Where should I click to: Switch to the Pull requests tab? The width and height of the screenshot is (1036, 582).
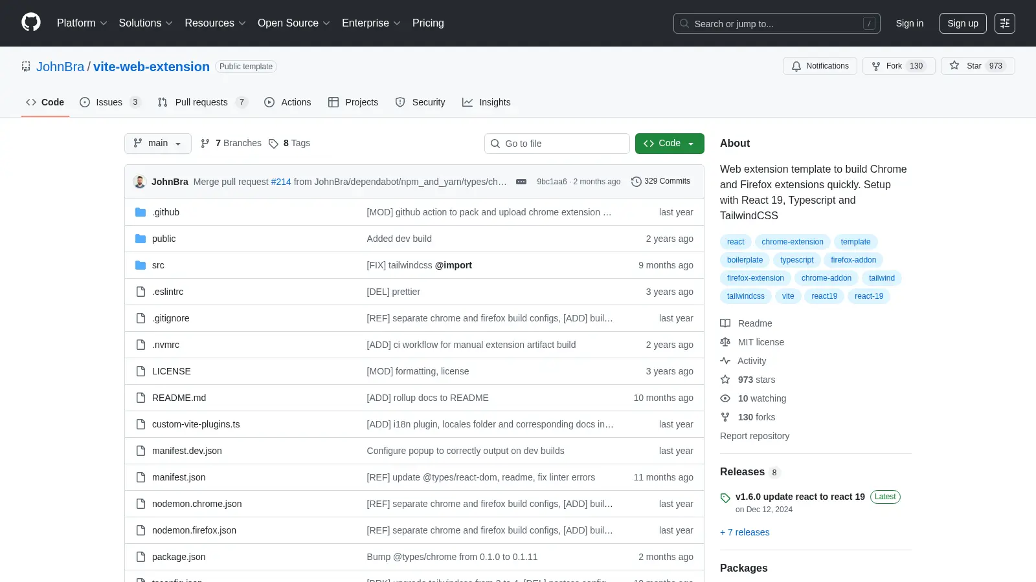click(202, 102)
